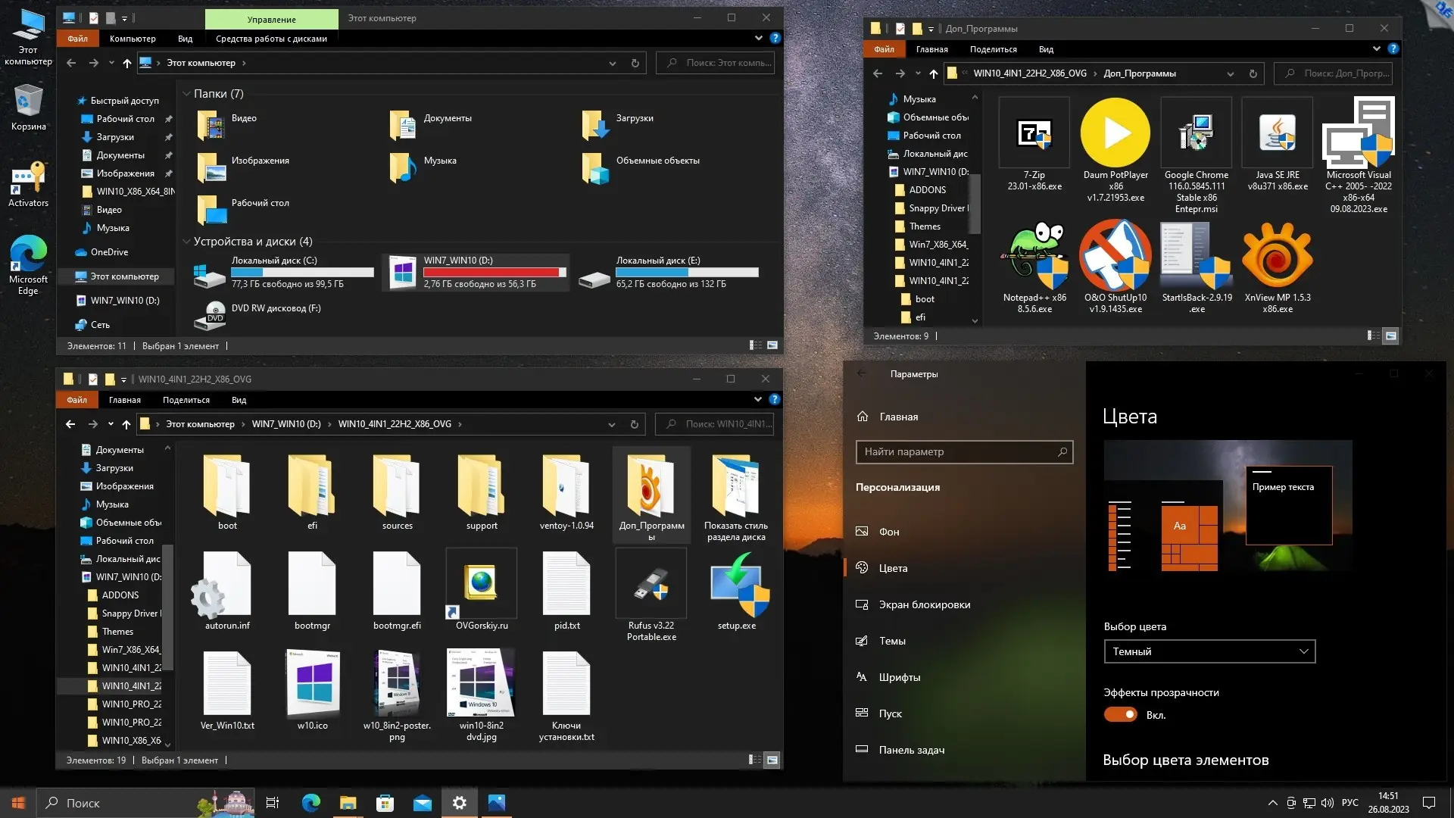Open Daum PotPlayer x86 installer icon
1454x818 pixels.
[1115, 133]
